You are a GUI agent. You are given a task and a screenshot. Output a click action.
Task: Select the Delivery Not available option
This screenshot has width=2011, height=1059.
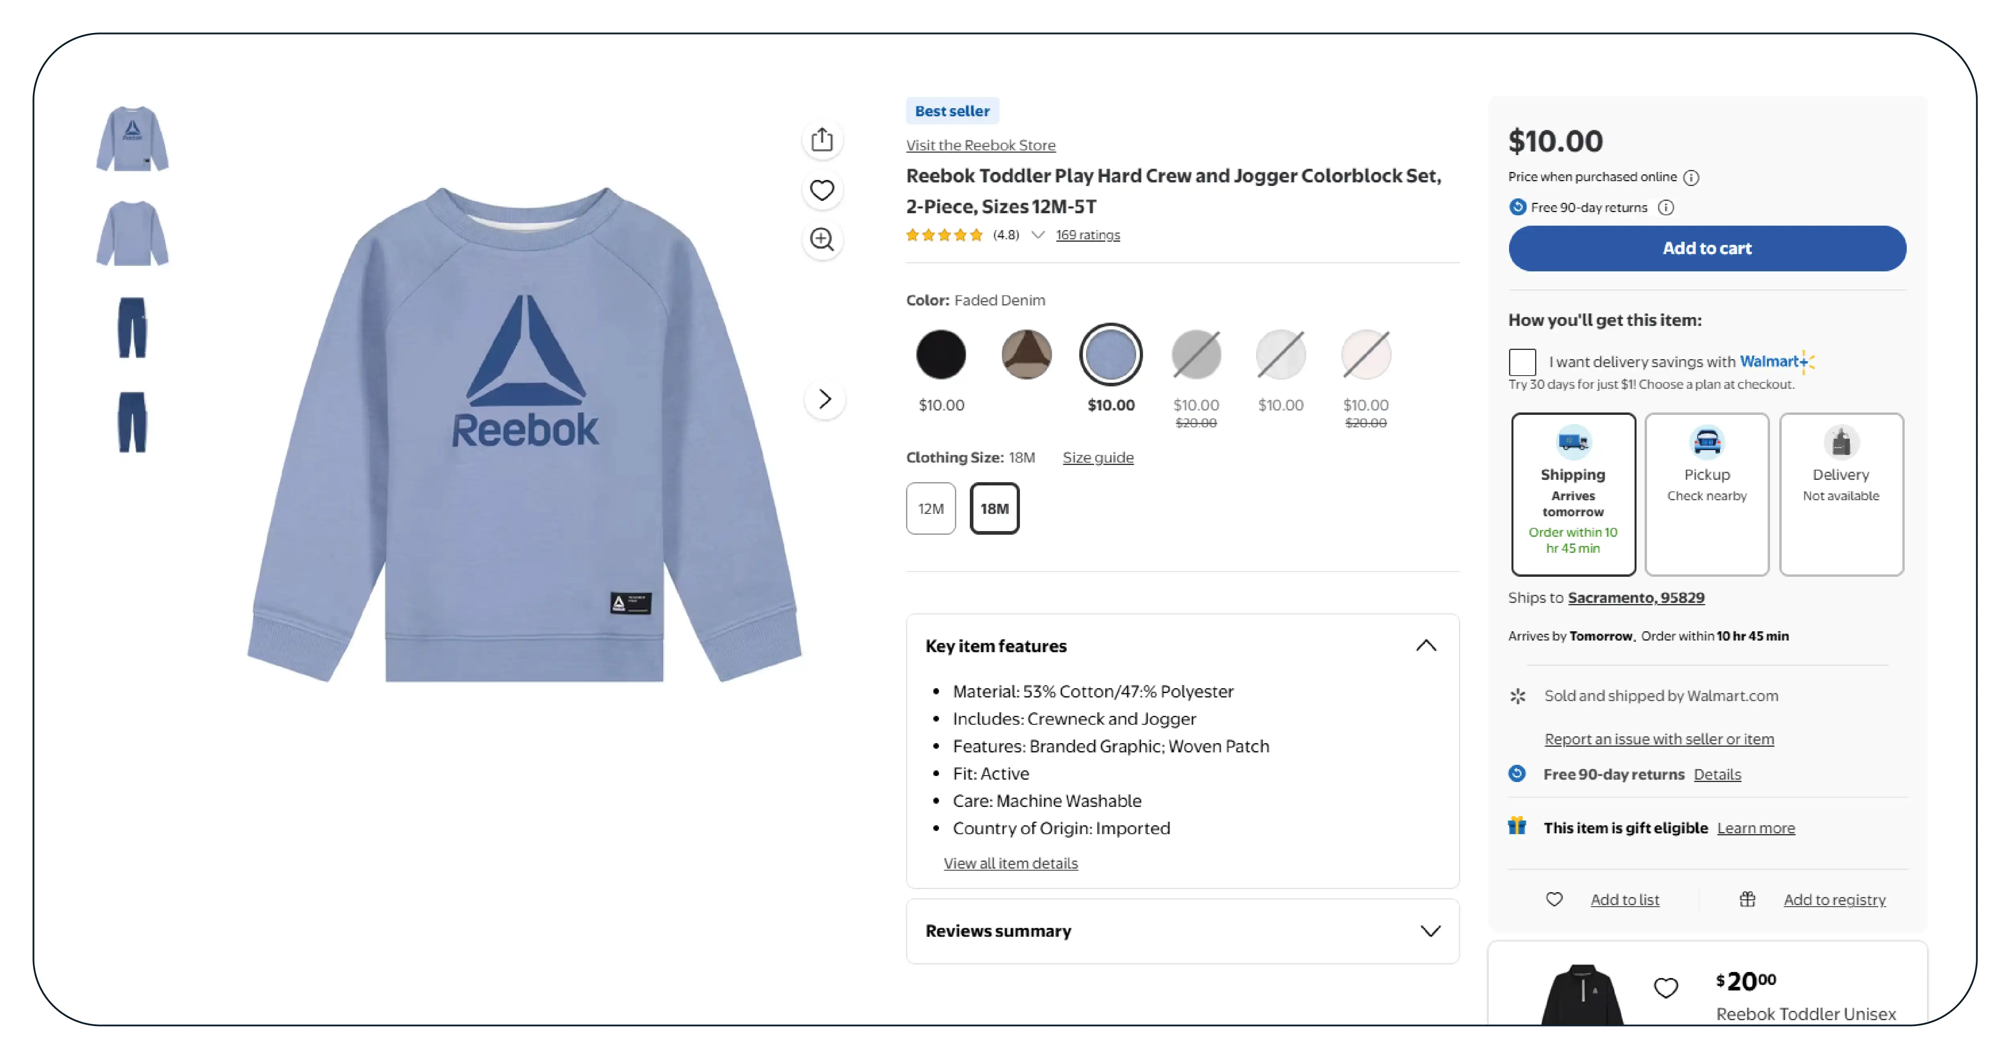tap(1841, 495)
